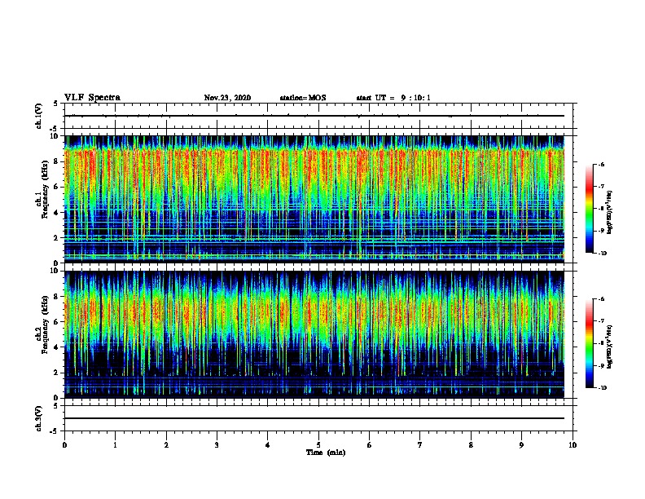The image size is (645, 499).
Task: Click time axis tick label "8"
Action: point(471,445)
